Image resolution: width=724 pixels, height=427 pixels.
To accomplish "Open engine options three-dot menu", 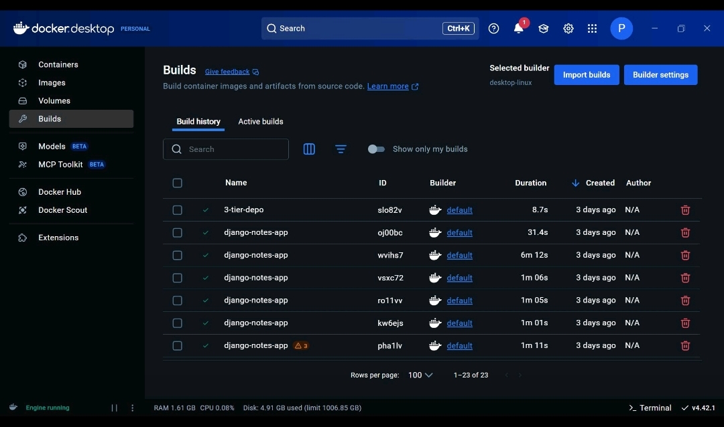I will coord(133,408).
